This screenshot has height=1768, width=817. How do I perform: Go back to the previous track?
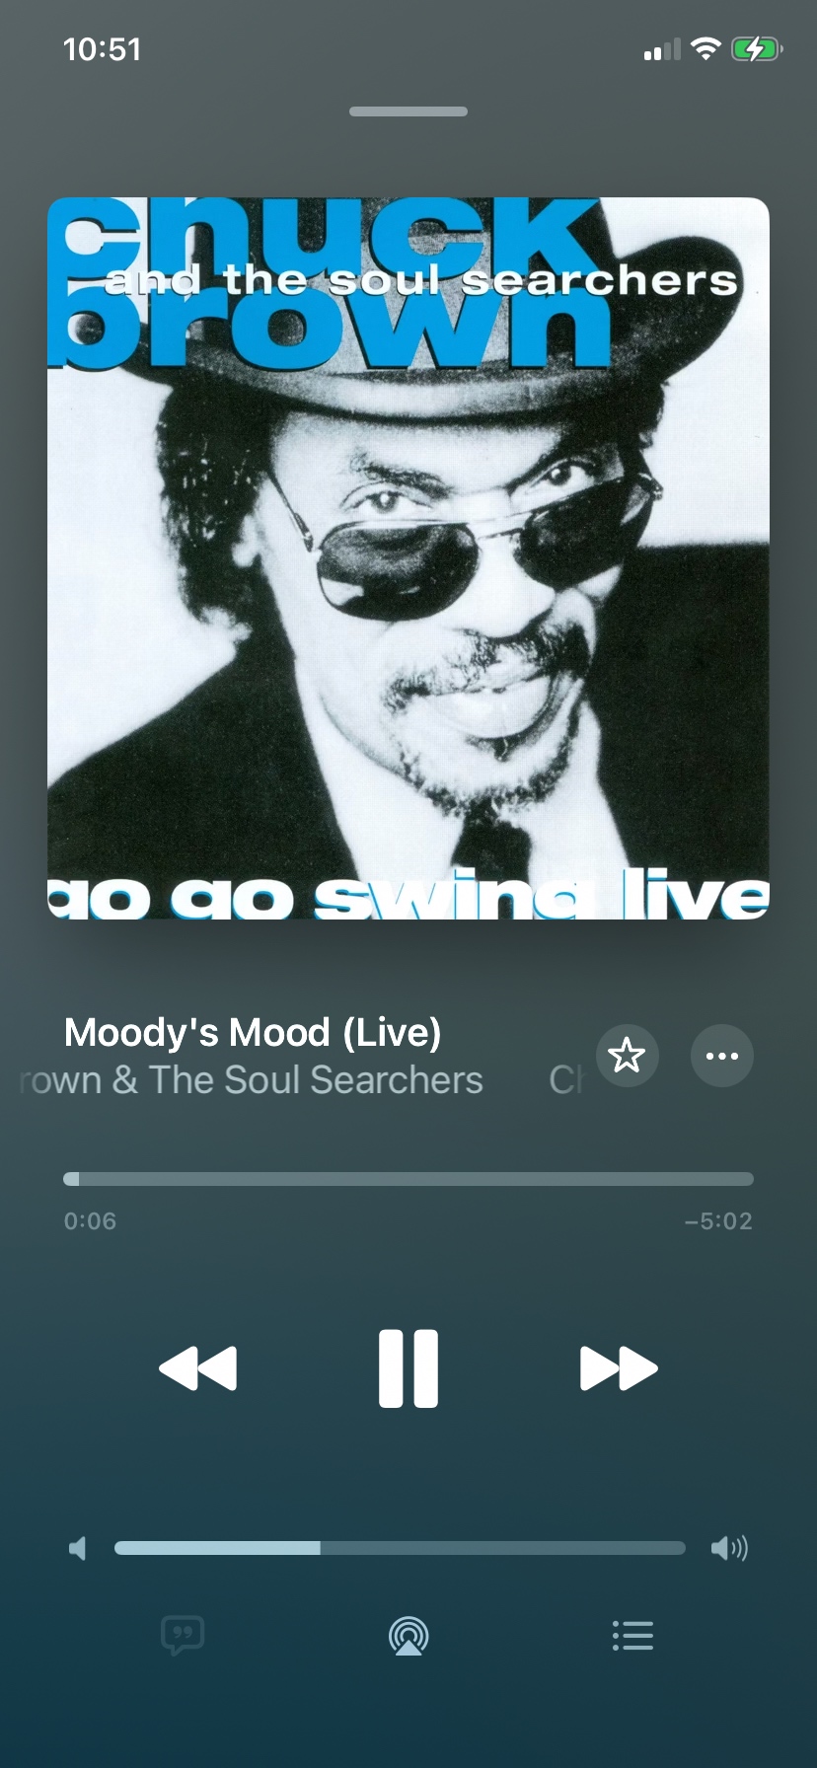pos(197,1368)
